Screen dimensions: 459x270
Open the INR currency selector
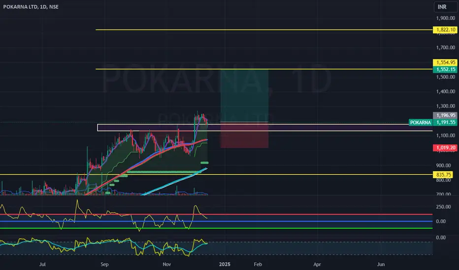(445, 6)
